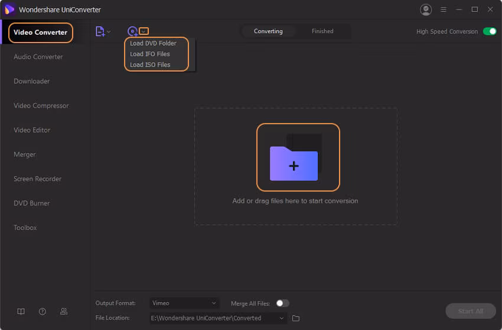Screen dimensions: 502x330
Task: Open Video Compressor in sidebar
Action: [x=41, y=105]
